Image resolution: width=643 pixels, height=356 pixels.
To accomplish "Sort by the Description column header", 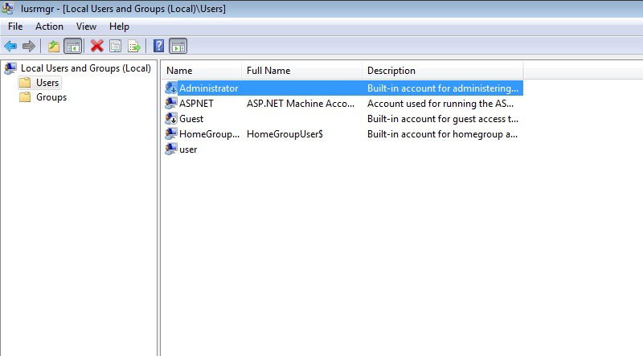I will pos(443,71).
